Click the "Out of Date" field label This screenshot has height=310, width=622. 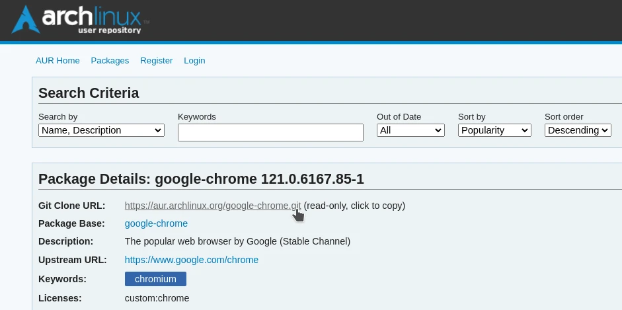pos(399,117)
